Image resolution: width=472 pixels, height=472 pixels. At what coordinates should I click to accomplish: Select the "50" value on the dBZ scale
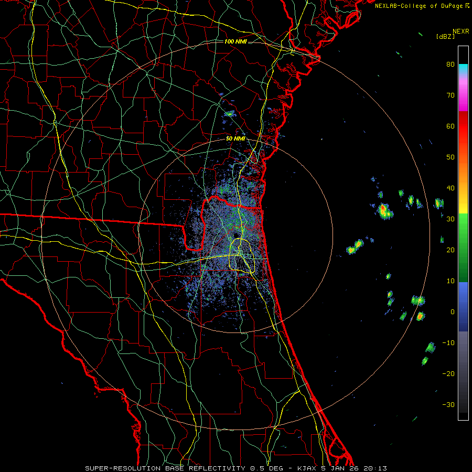(x=450, y=157)
